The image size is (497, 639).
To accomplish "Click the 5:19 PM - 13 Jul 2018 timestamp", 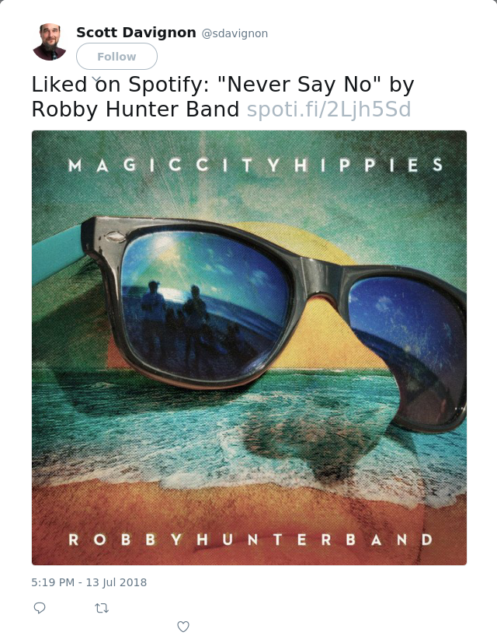I will click(x=89, y=582).
